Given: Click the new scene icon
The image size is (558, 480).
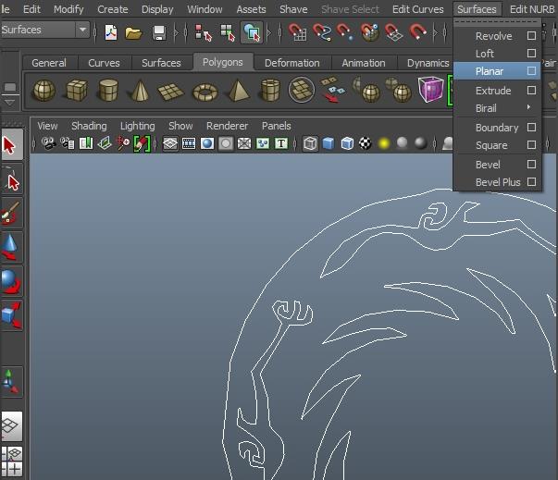Looking at the screenshot, I should (x=111, y=32).
